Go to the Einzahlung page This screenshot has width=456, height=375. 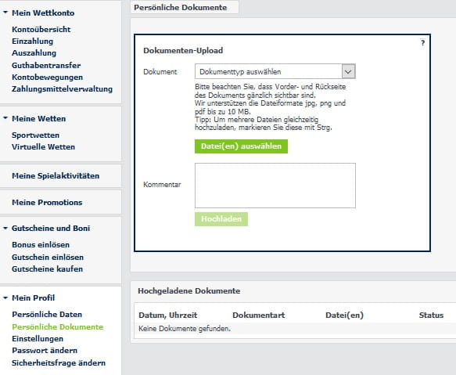pos(32,41)
